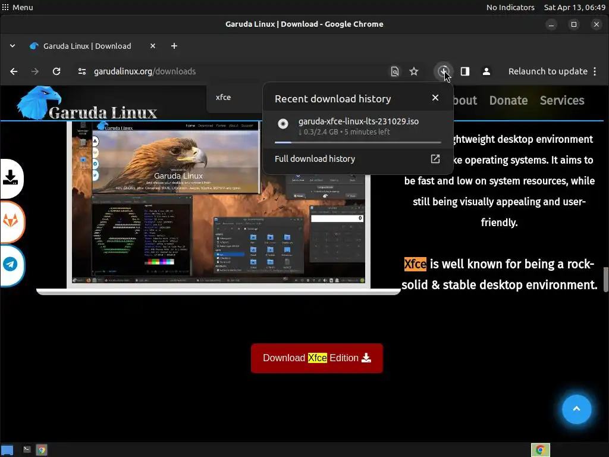Screen dimensions: 609x457
Task: Click the Download Xfce Edition button
Action: 317,358
